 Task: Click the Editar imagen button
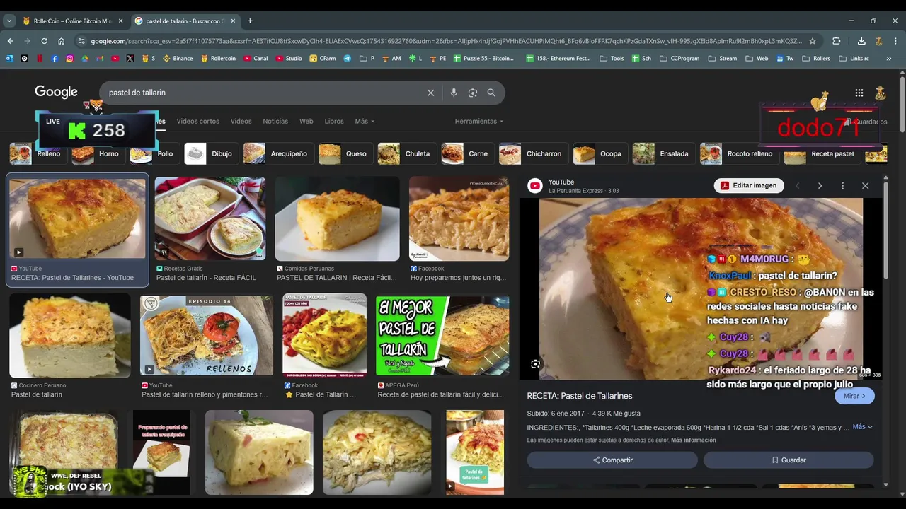[749, 185]
